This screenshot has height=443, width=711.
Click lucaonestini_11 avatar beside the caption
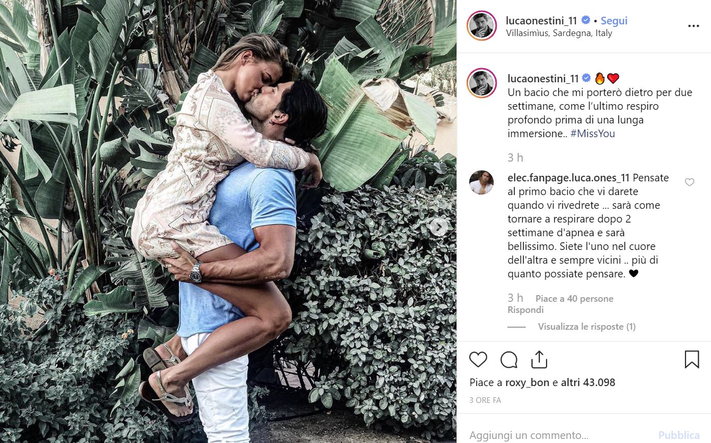[x=481, y=83]
